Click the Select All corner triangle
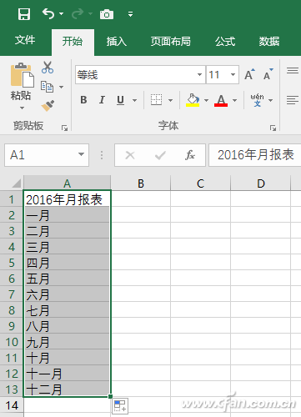Viewport: 301px width, 417px height. click(16, 183)
